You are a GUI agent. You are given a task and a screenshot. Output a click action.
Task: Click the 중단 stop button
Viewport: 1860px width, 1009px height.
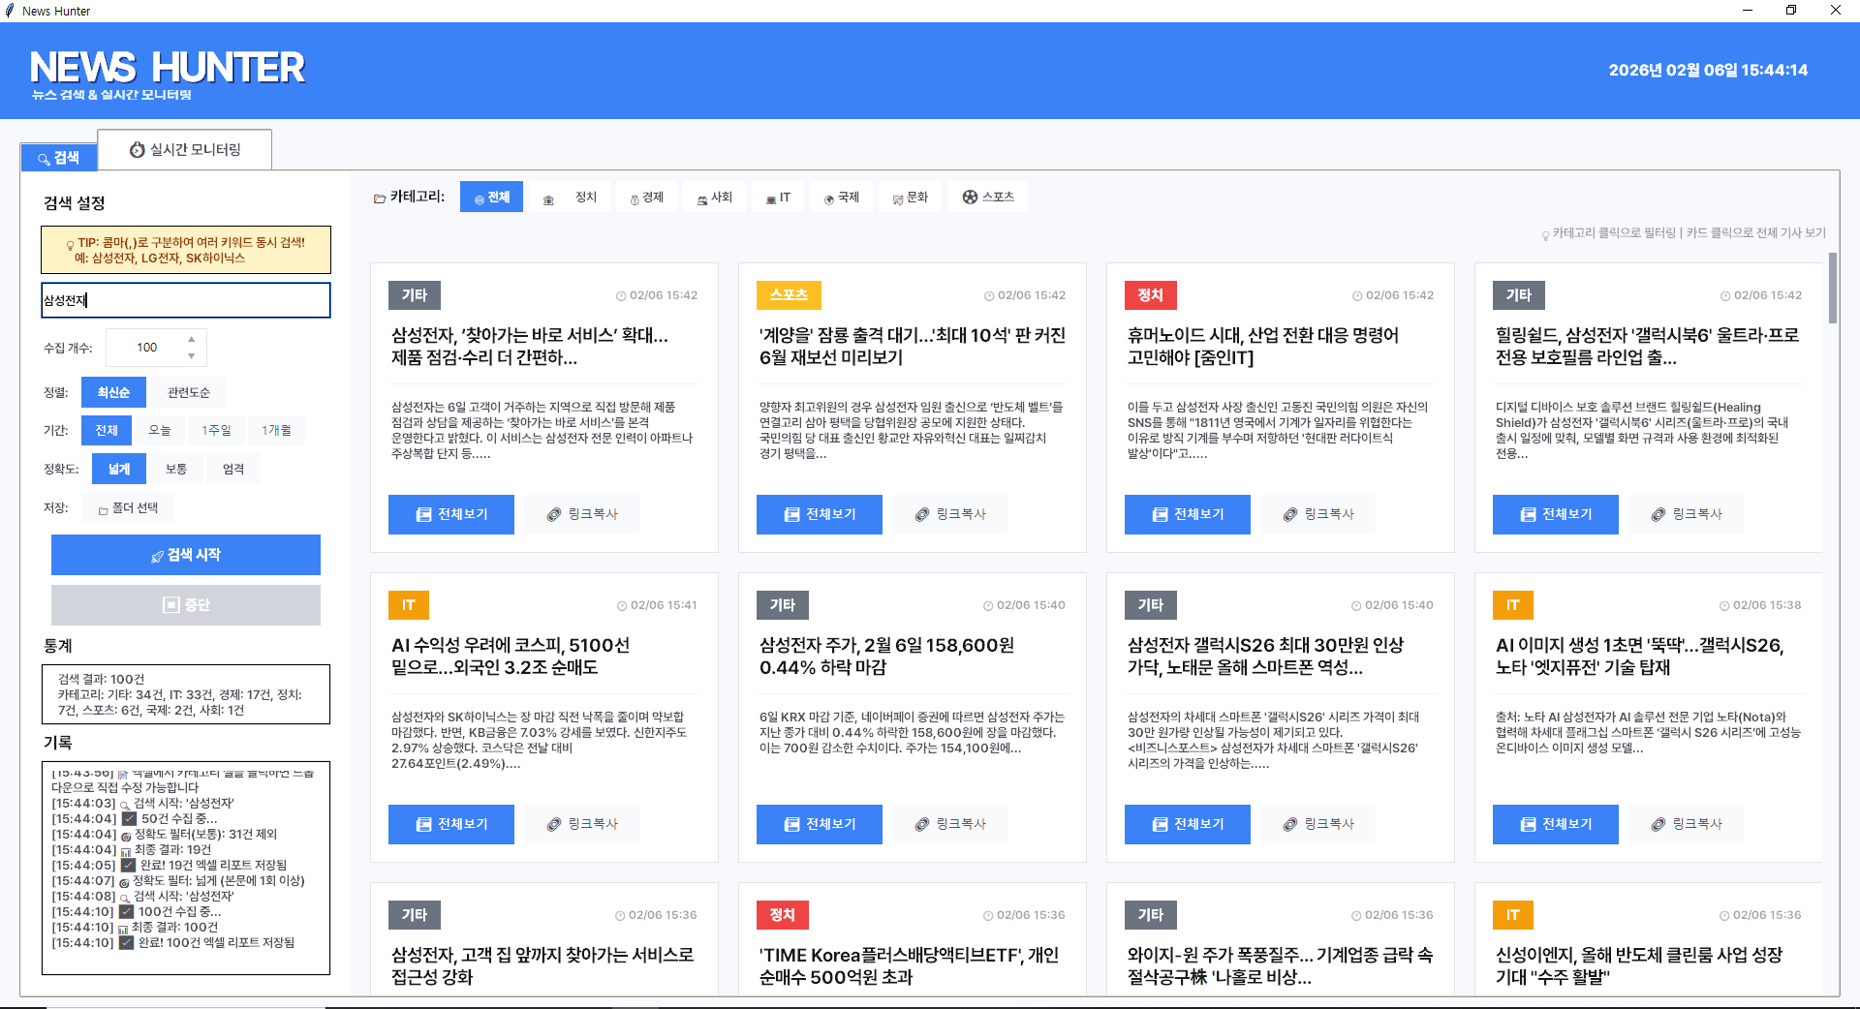pyautogui.click(x=186, y=605)
